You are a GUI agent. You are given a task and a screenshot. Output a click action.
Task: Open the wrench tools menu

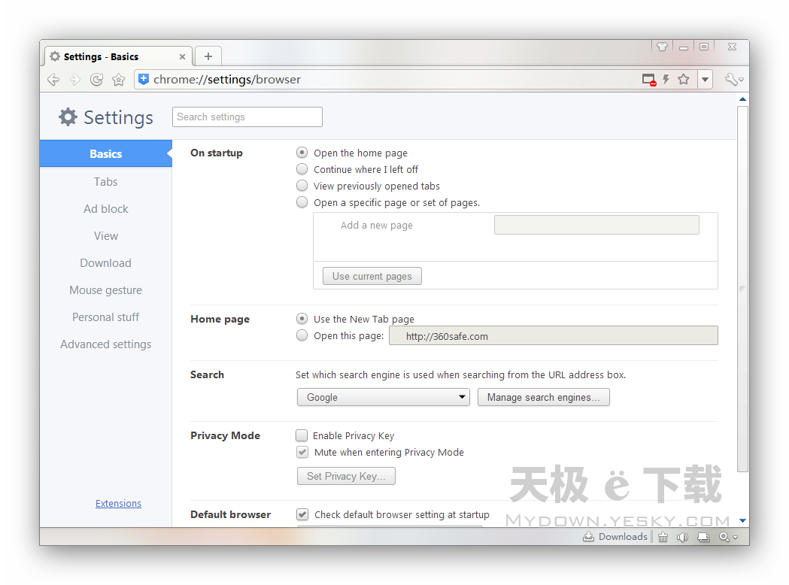733,80
